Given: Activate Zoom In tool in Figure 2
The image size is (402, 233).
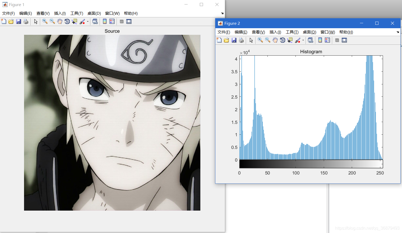Looking at the screenshot, I should tap(260, 40).
